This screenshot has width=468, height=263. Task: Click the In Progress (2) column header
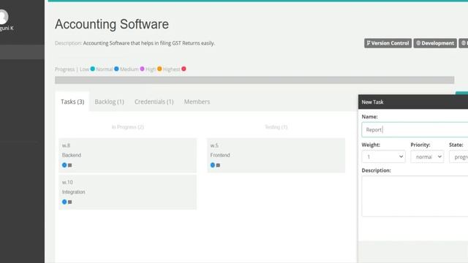click(x=128, y=127)
